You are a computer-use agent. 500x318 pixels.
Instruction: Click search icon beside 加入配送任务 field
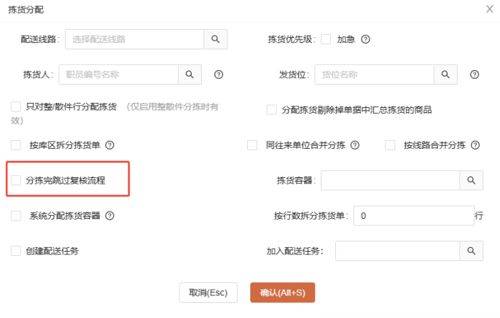click(x=471, y=251)
